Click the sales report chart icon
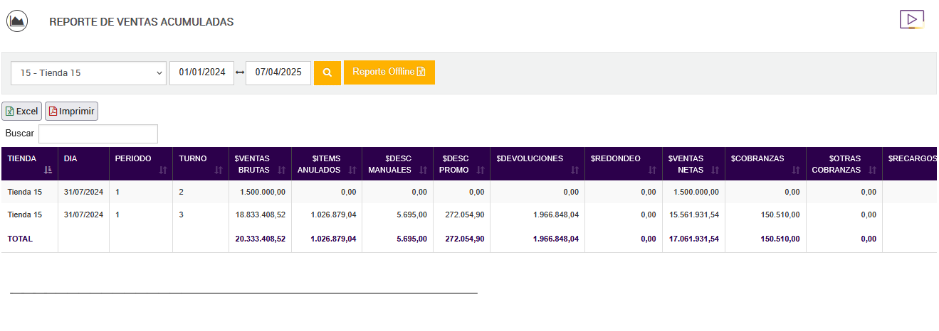 [x=16, y=21]
